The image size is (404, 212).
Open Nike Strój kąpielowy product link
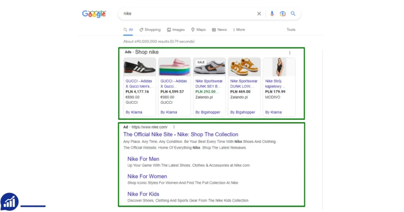pos(275,84)
